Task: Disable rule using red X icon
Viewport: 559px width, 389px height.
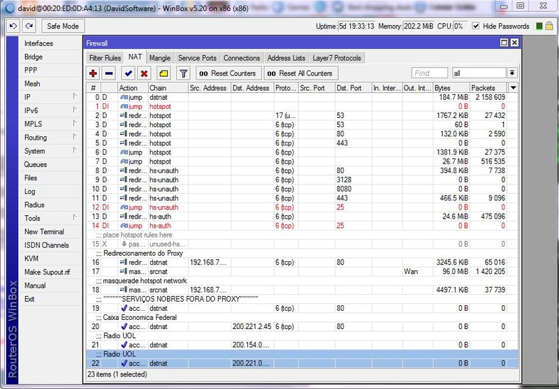Action: (x=144, y=73)
